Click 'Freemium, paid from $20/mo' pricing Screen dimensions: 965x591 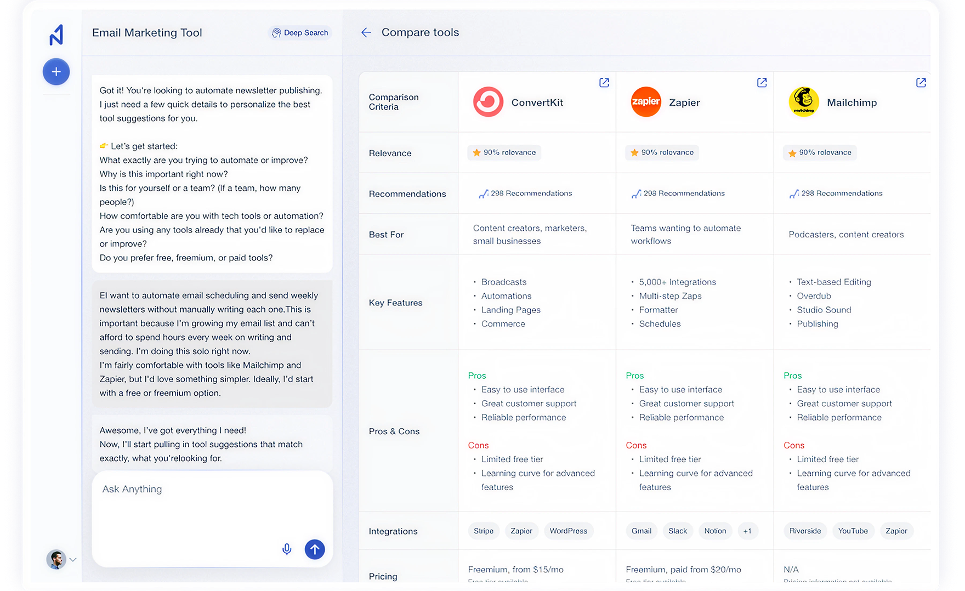[x=683, y=570]
